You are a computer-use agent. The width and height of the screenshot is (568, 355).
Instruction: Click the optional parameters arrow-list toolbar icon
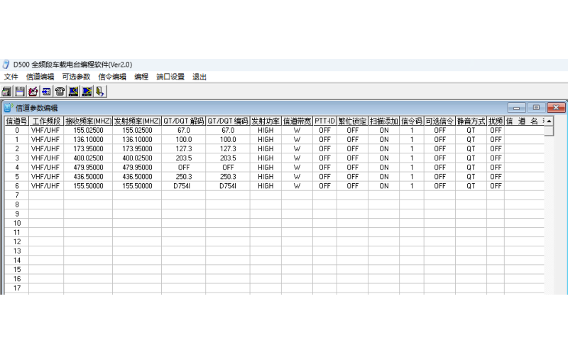(x=47, y=92)
